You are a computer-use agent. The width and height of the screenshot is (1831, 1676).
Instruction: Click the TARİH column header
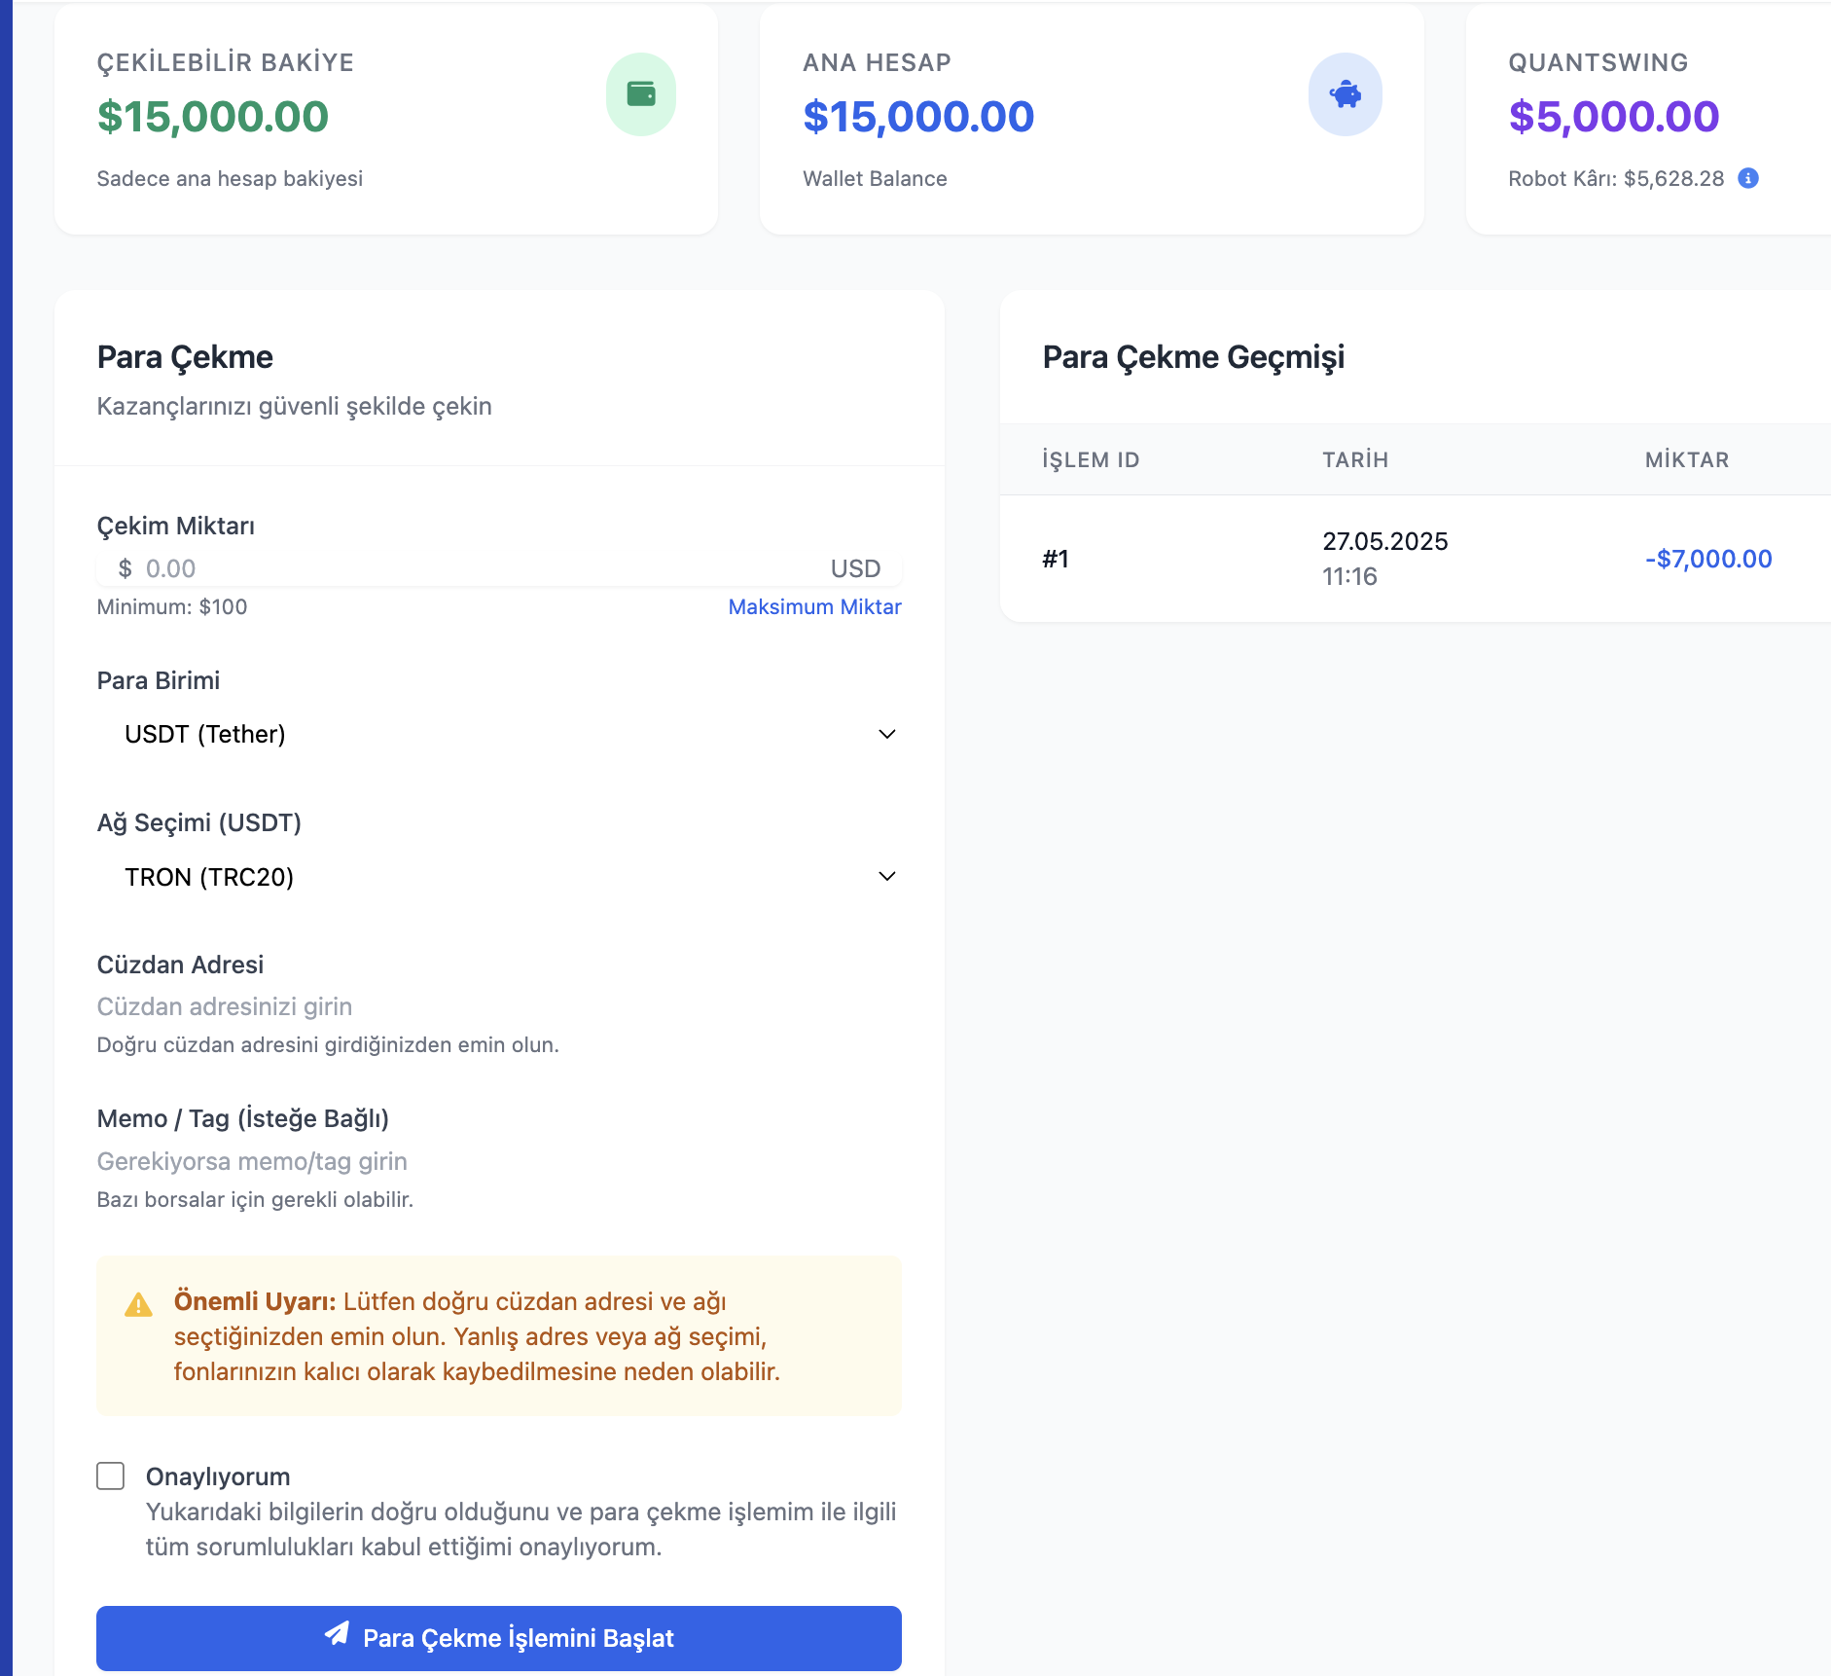(x=1355, y=459)
